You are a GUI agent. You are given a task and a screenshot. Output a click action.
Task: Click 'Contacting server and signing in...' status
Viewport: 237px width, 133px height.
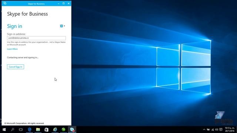(x=23, y=58)
